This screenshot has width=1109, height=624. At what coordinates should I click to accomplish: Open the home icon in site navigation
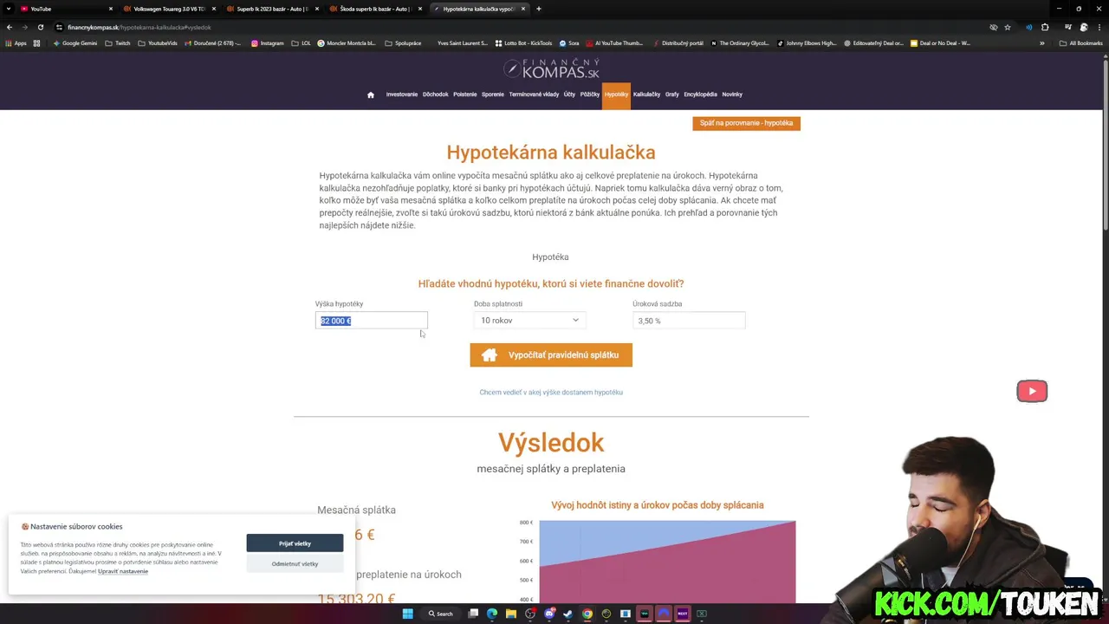coord(371,94)
